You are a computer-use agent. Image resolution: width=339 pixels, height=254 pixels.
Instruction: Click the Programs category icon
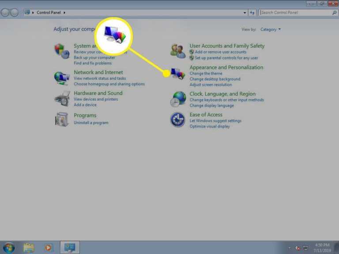[62, 119]
